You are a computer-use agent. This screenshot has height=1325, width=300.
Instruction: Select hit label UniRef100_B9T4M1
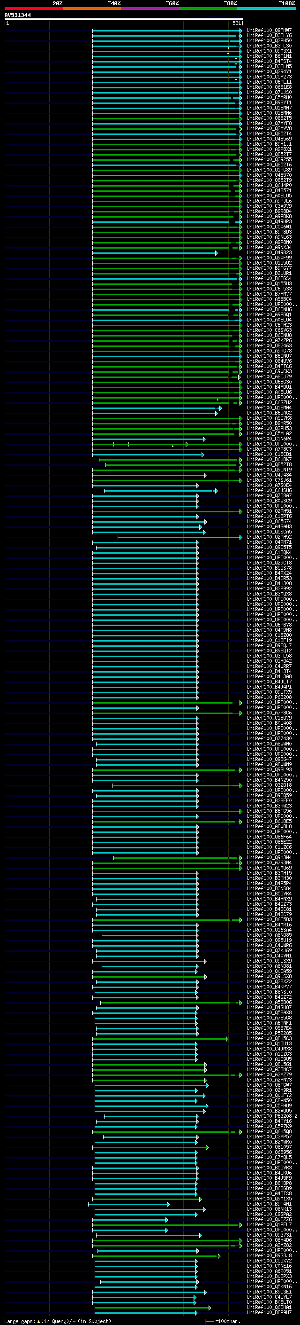[269, 1204]
